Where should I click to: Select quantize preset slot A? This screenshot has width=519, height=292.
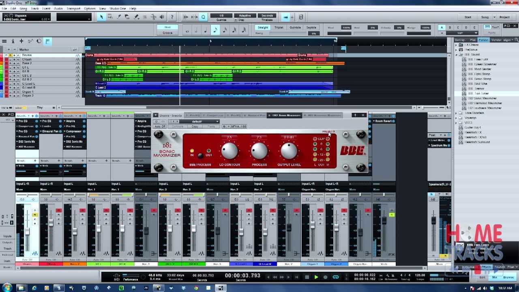tap(442, 28)
